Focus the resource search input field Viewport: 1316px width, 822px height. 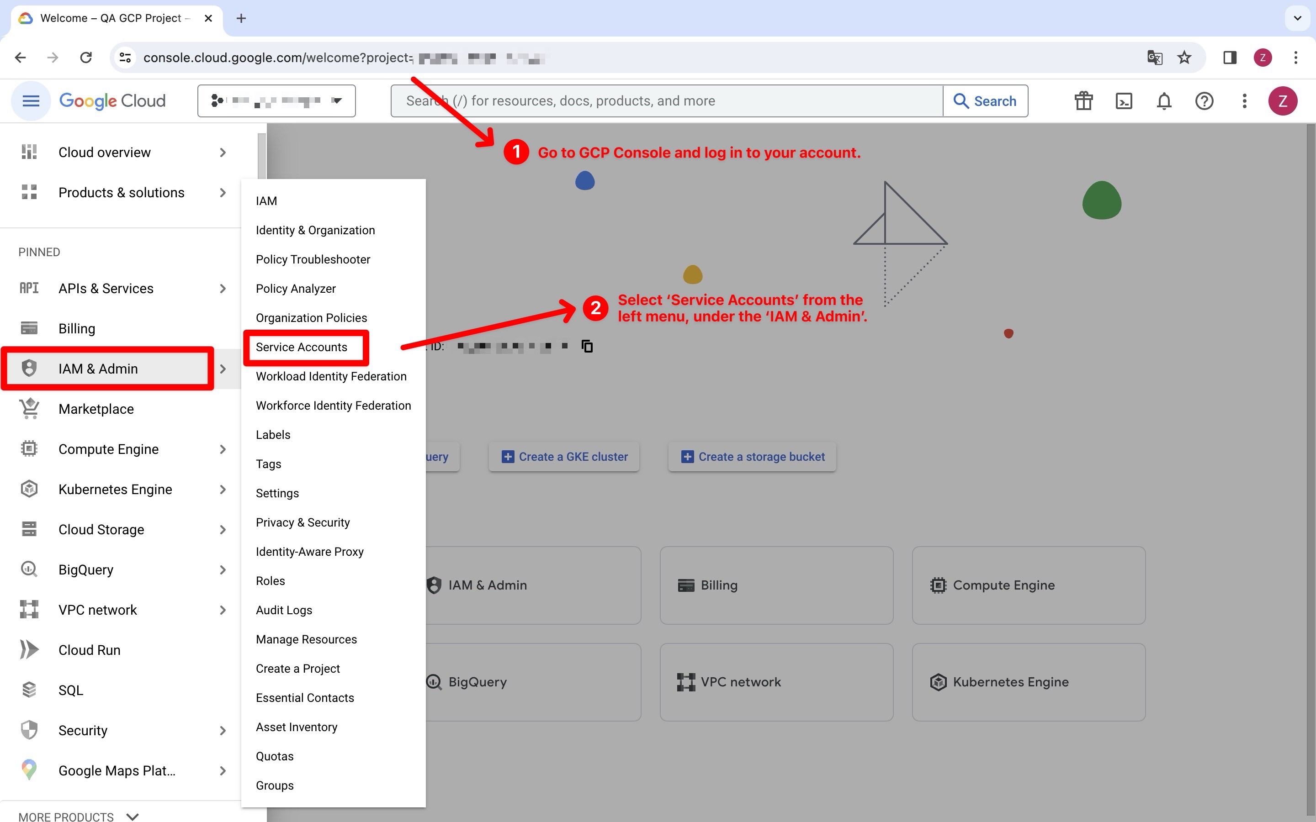click(667, 100)
